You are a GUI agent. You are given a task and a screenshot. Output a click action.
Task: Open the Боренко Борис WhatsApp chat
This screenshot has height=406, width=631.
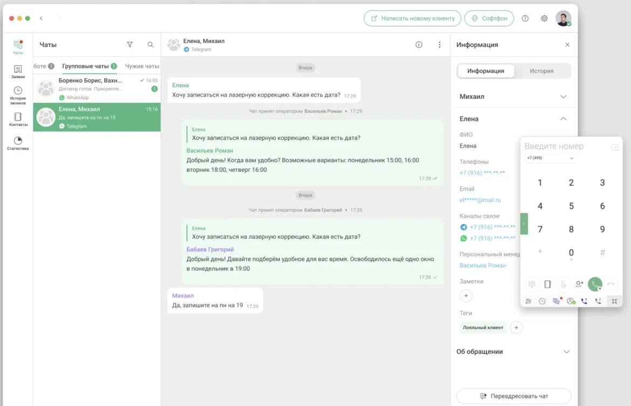click(x=97, y=88)
